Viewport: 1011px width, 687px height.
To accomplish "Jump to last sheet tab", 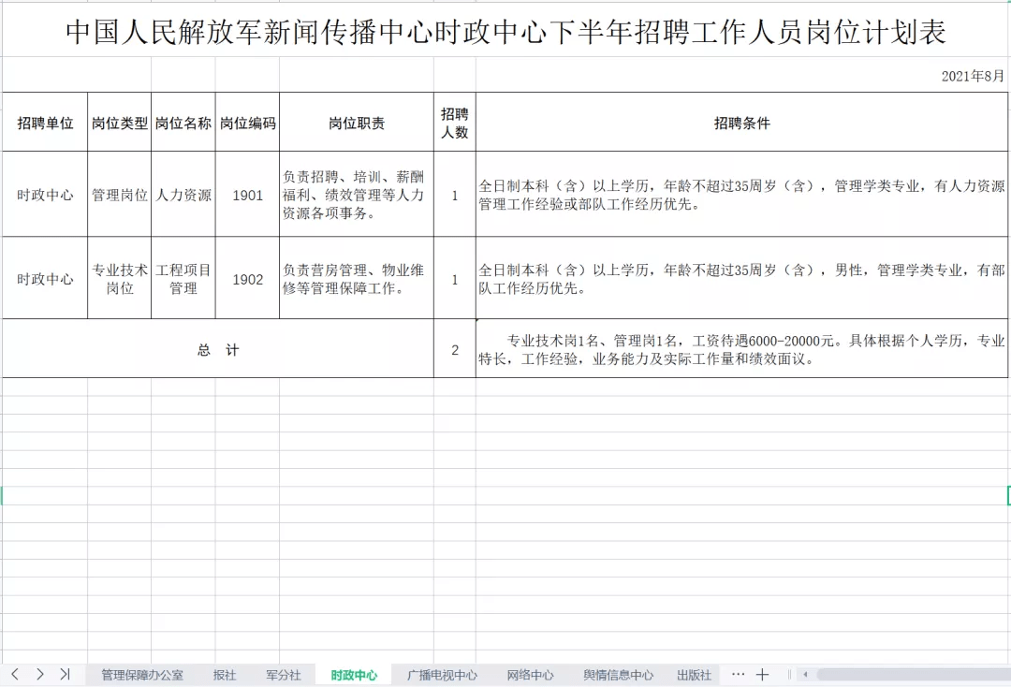I will click(65, 674).
